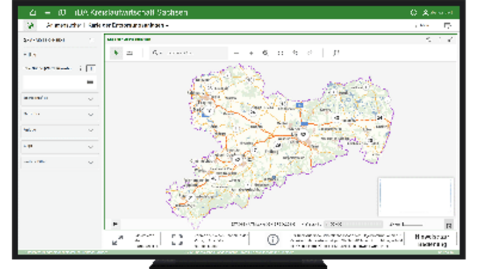
Task: Zoom in with the plus icon
Action: pyautogui.click(x=251, y=53)
